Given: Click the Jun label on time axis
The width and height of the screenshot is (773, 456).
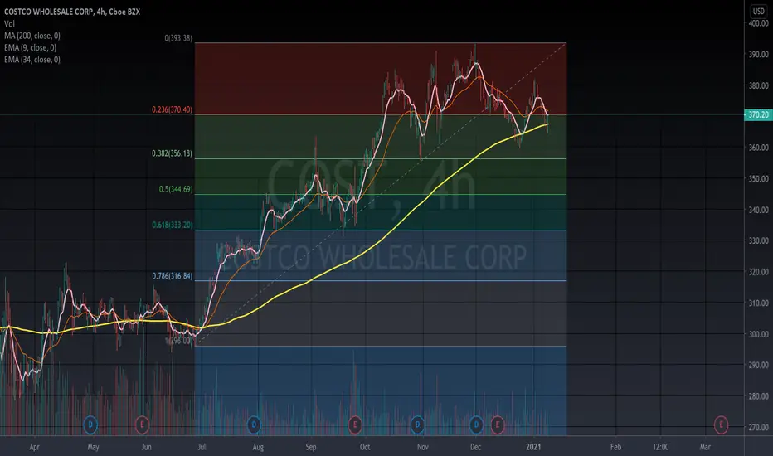Looking at the screenshot, I should point(146,447).
